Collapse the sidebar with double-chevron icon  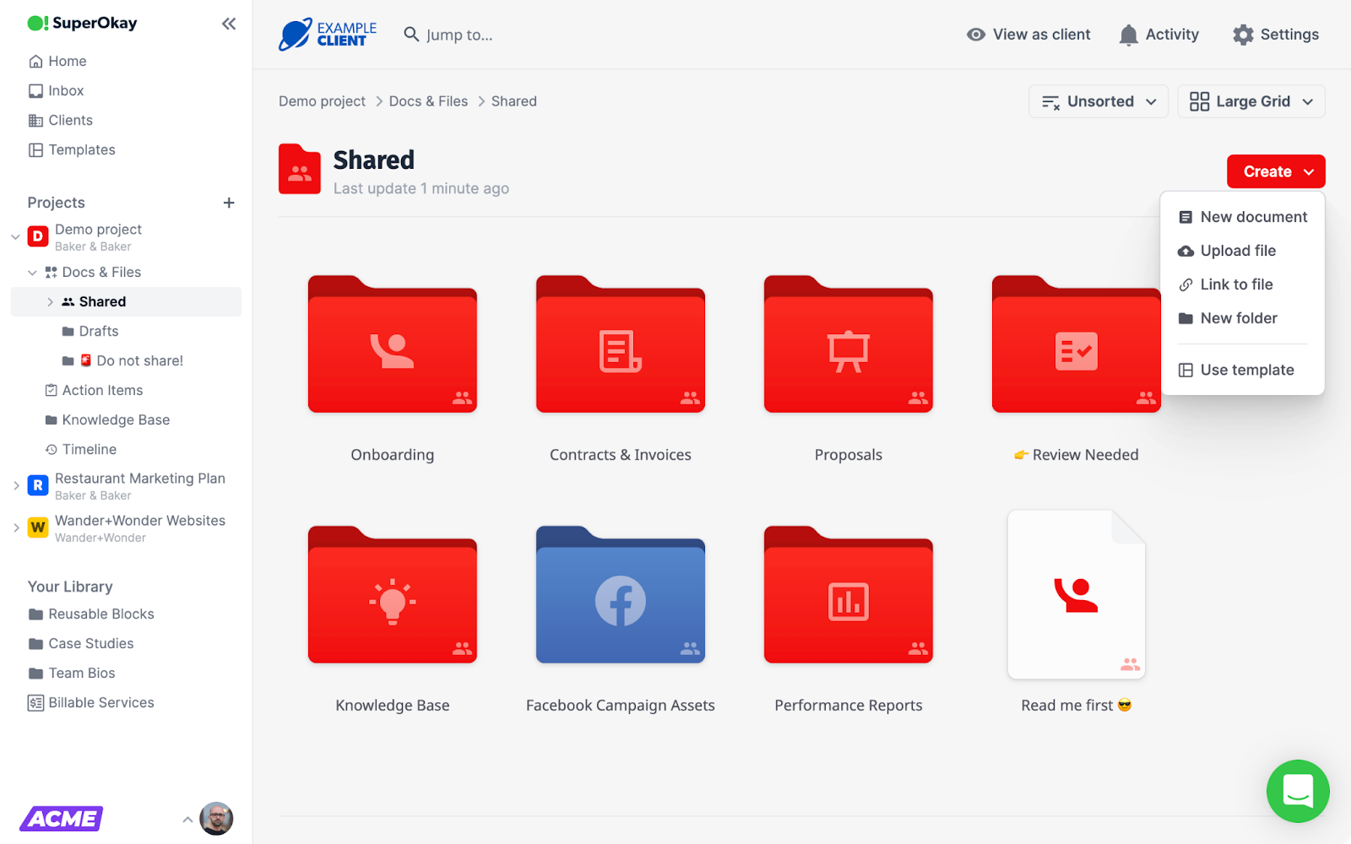[229, 24]
